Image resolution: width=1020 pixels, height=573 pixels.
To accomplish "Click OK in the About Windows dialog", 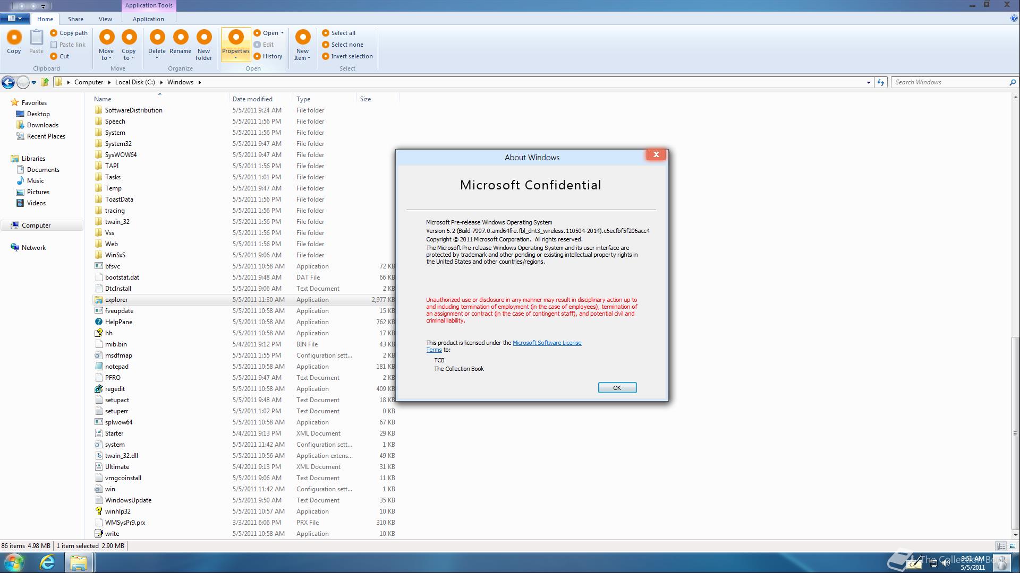I will pos(617,388).
